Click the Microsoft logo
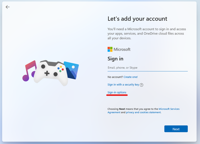The image size is (200, 144). (x=119, y=49)
